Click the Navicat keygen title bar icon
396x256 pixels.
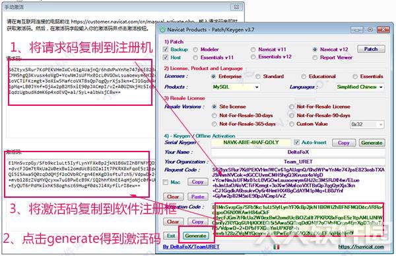coord(162,30)
